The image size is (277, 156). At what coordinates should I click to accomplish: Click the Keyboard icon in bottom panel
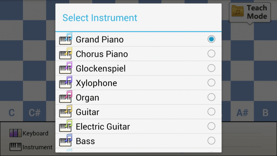click(16, 133)
